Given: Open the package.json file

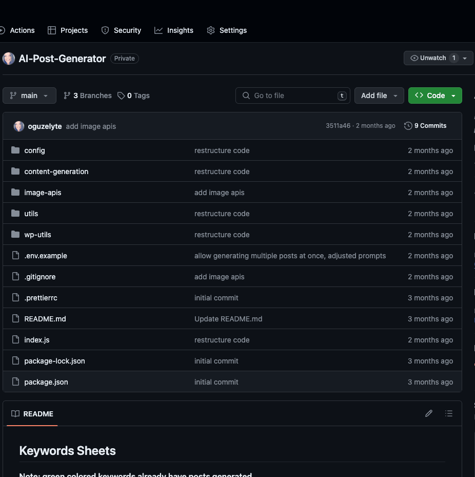Looking at the screenshot, I should [x=46, y=382].
